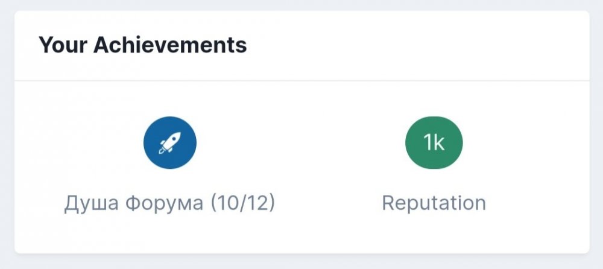Choose the 10/12 rank progress label
Screen dimensions: 603x269
242,203
